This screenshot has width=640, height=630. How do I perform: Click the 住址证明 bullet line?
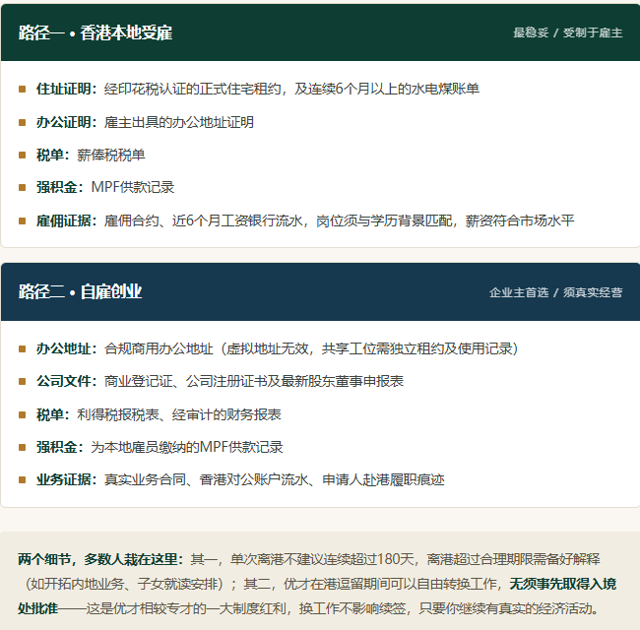point(258,89)
